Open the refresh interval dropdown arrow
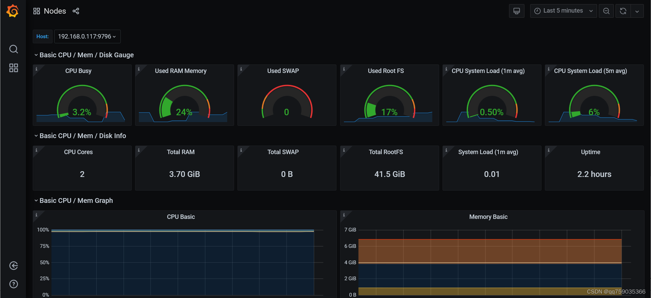651x298 pixels. [637, 11]
